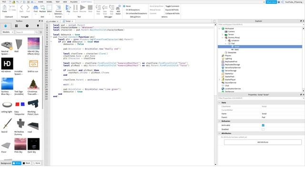Switch to the VIEW ribbon tab
This screenshot has width=305, height=171.
tap(65, 2)
